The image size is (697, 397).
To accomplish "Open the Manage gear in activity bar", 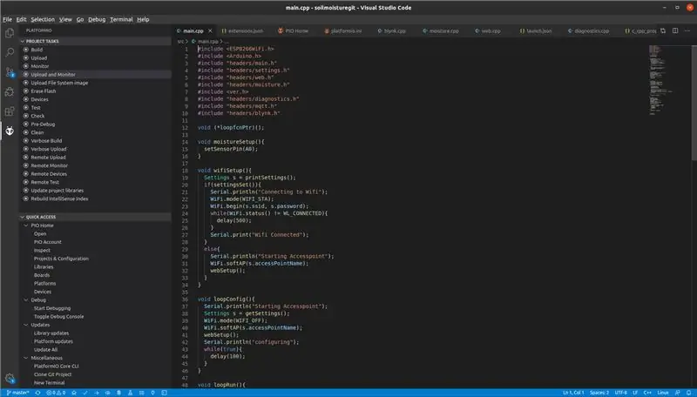I will (10, 379).
